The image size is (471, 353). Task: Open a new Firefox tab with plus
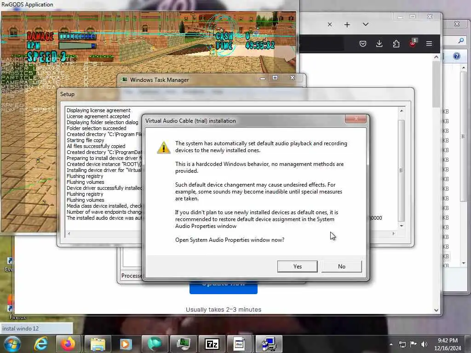[347, 25]
